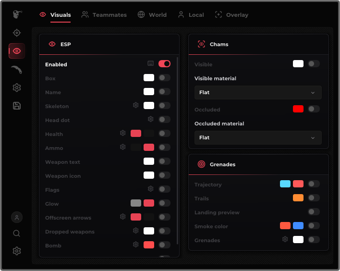Enable Landing preview toggle
The width and height of the screenshot is (340, 271).
[x=314, y=212]
